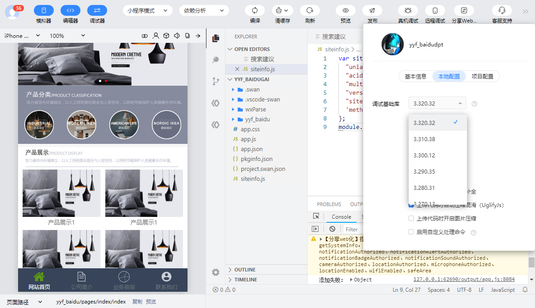The width and height of the screenshot is (535, 308).
Task: Toggle the 模拟器 simulator button
Action: 44,10
